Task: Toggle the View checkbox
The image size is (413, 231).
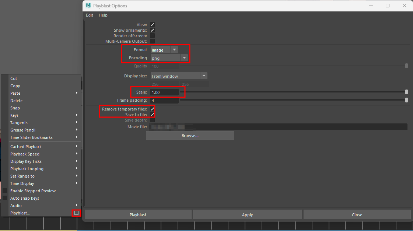Action: pyautogui.click(x=152, y=24)
